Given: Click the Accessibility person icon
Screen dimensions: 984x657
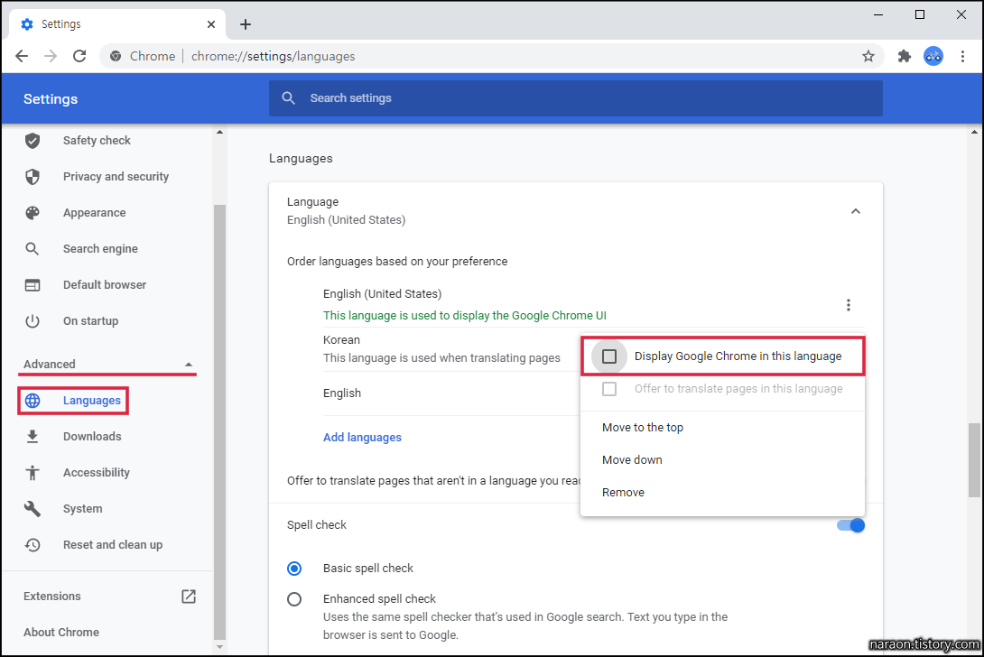Looking at the screenshot, I should [32, 473].
